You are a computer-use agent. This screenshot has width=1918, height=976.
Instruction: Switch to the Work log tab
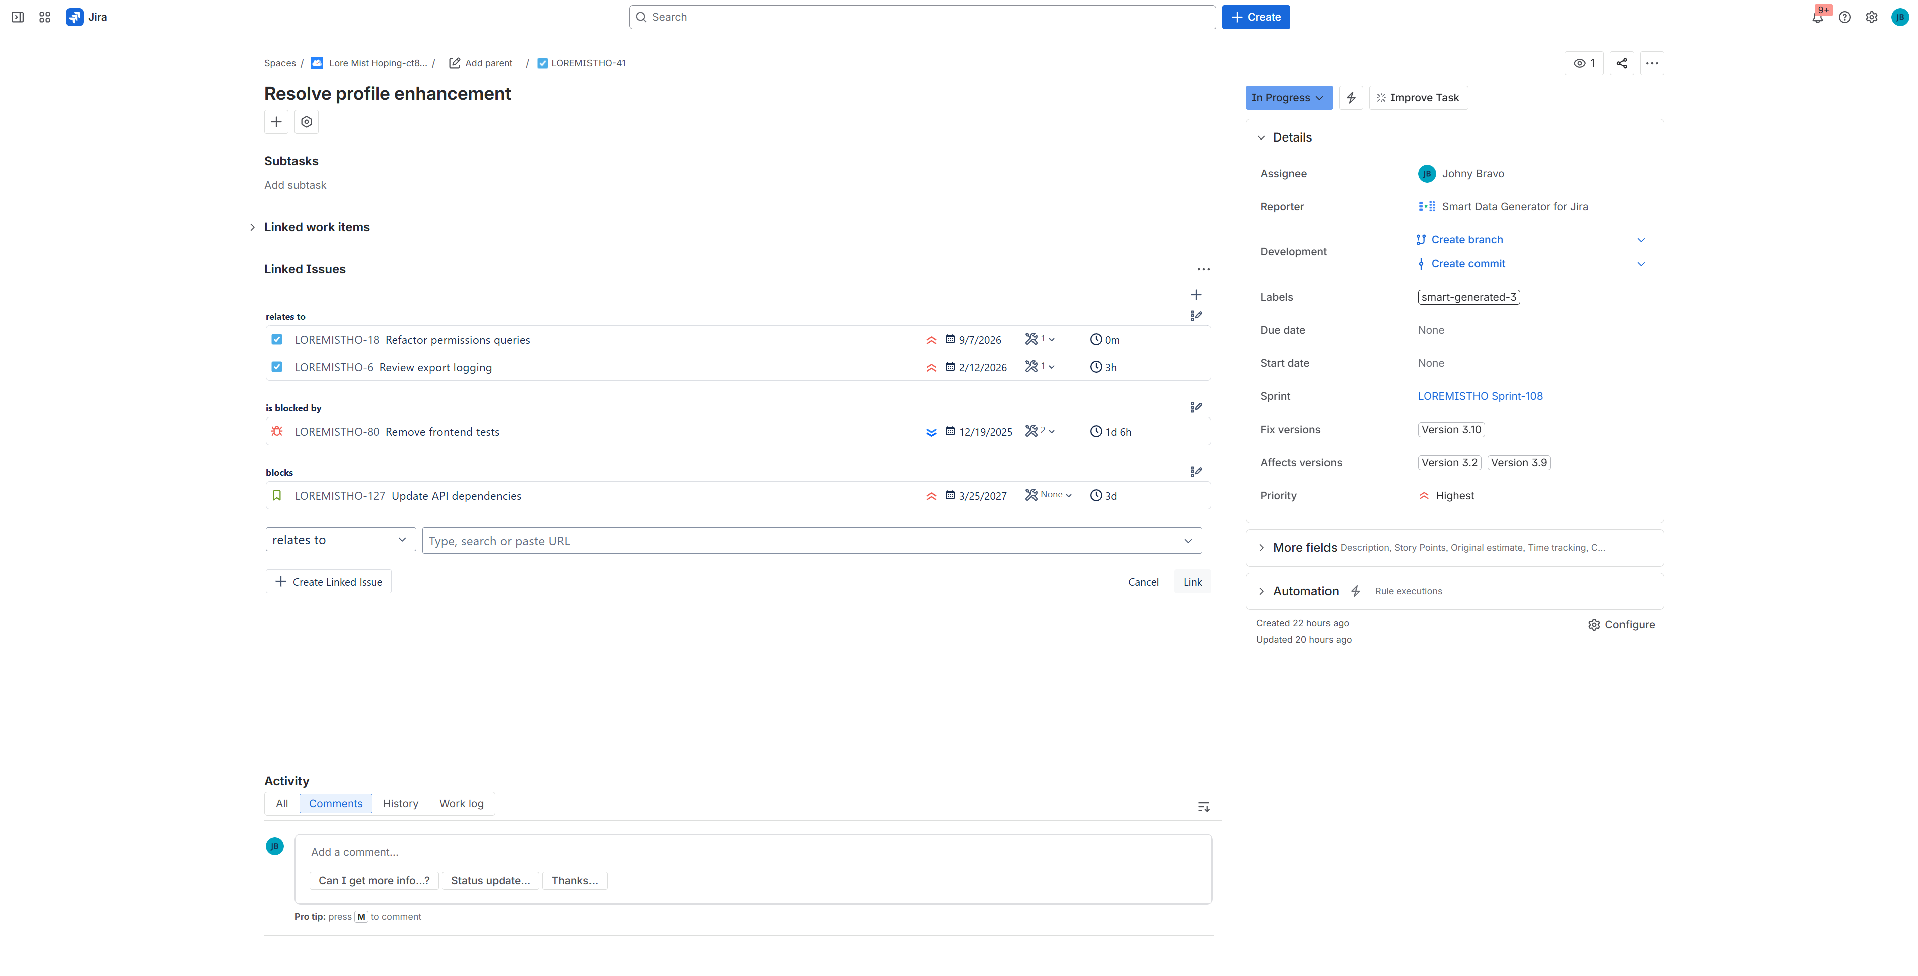coord(461,803)
